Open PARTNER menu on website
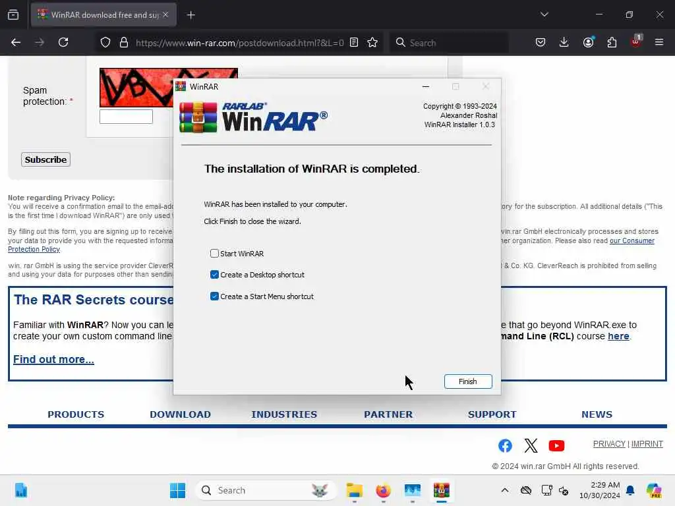 click(x=388, y=414)
